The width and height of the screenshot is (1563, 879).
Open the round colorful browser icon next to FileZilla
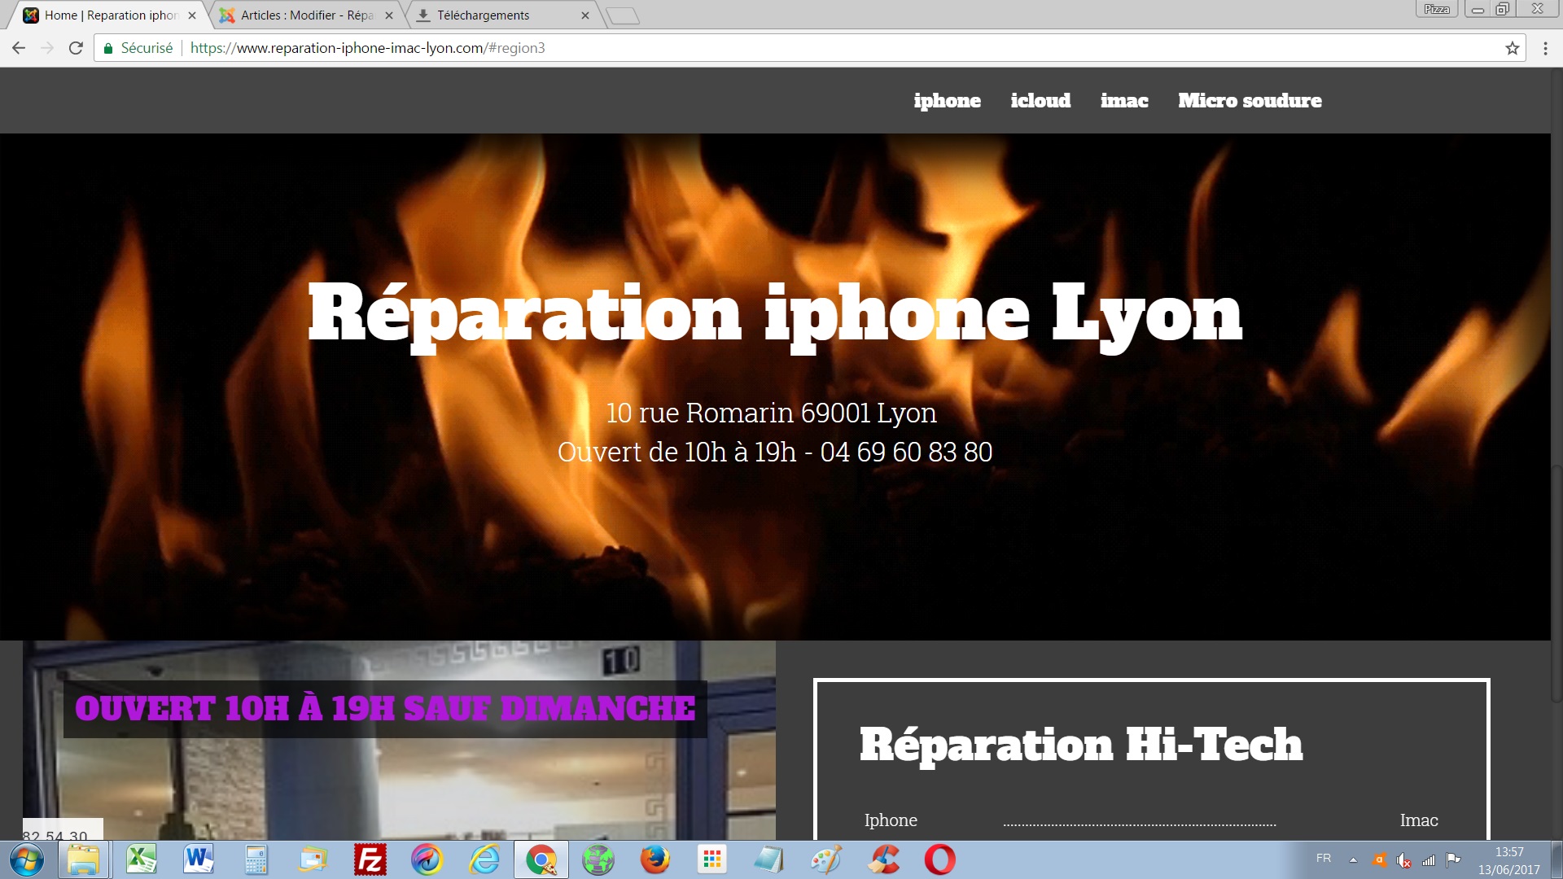click(427, 859)
